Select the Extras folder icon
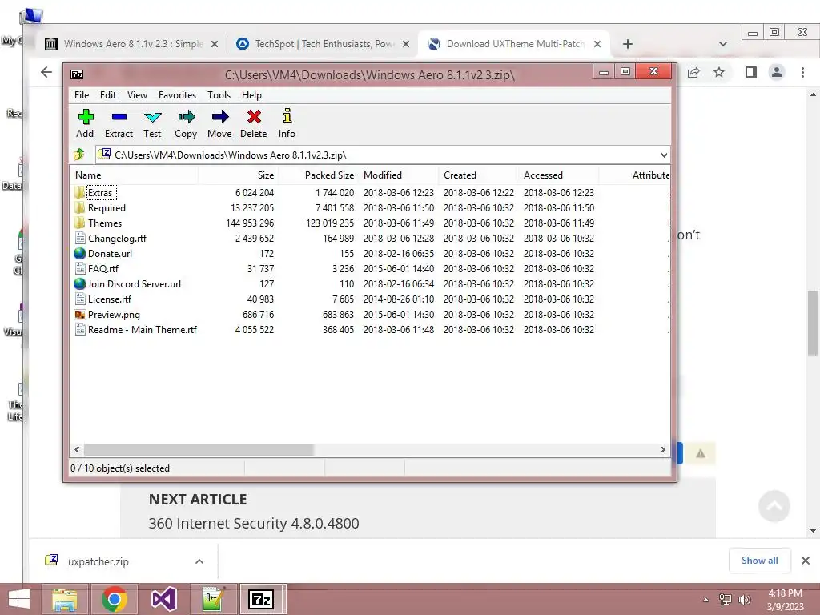This screenshot has width=820, height=615. point(79,192)
